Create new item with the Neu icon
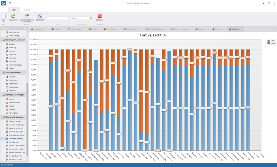Screen dimensions: 277x167 click(4, 16)
